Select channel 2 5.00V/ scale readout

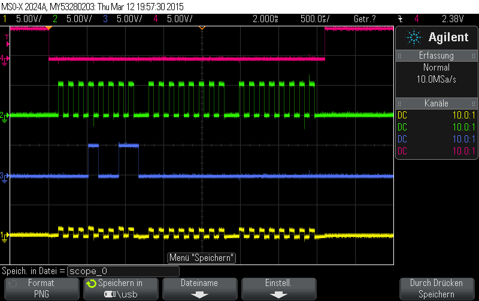[79, 19]
